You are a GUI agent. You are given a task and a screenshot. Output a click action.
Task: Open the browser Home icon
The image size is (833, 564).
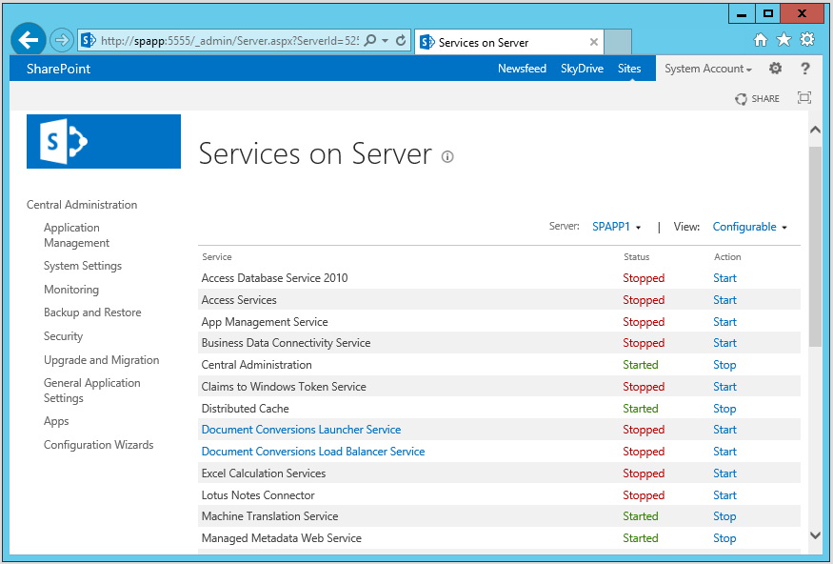click(761, 40)
